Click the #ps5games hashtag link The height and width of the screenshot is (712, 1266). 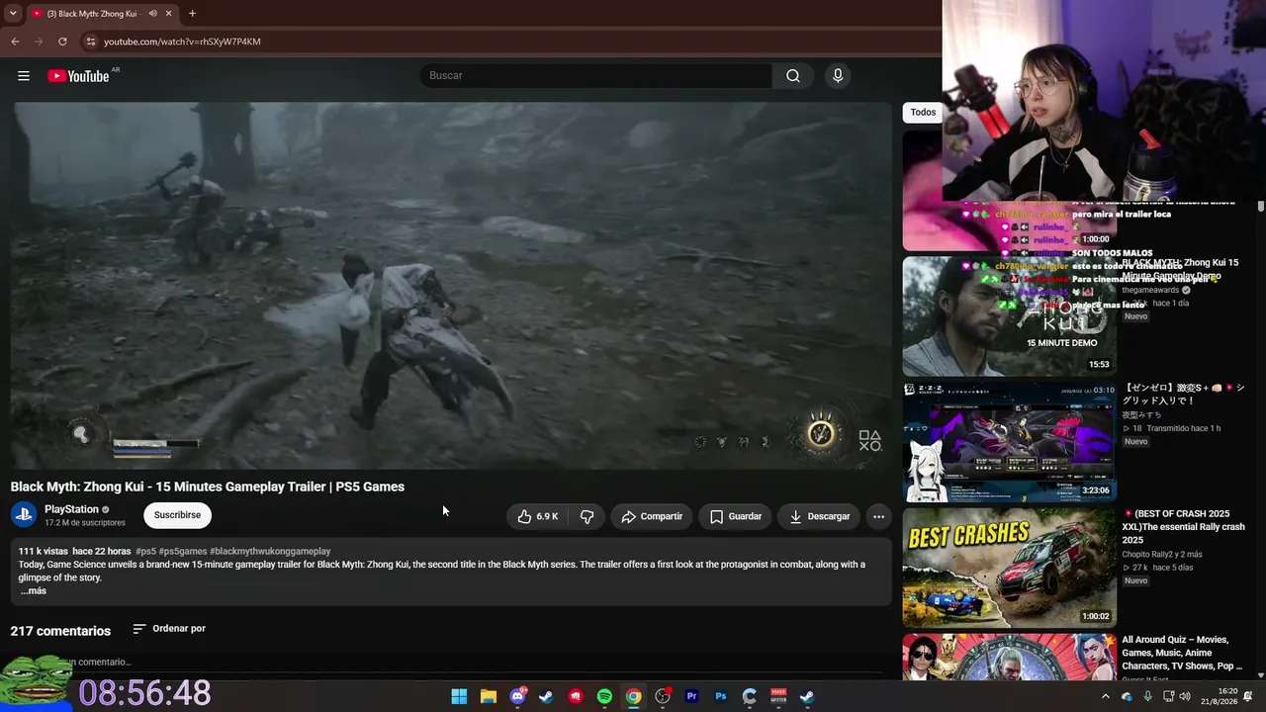tap(183, 551)
